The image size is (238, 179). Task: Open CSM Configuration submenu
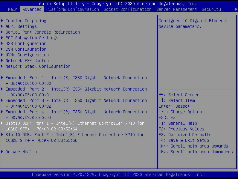pyautogui.click(x=26, y=49)
